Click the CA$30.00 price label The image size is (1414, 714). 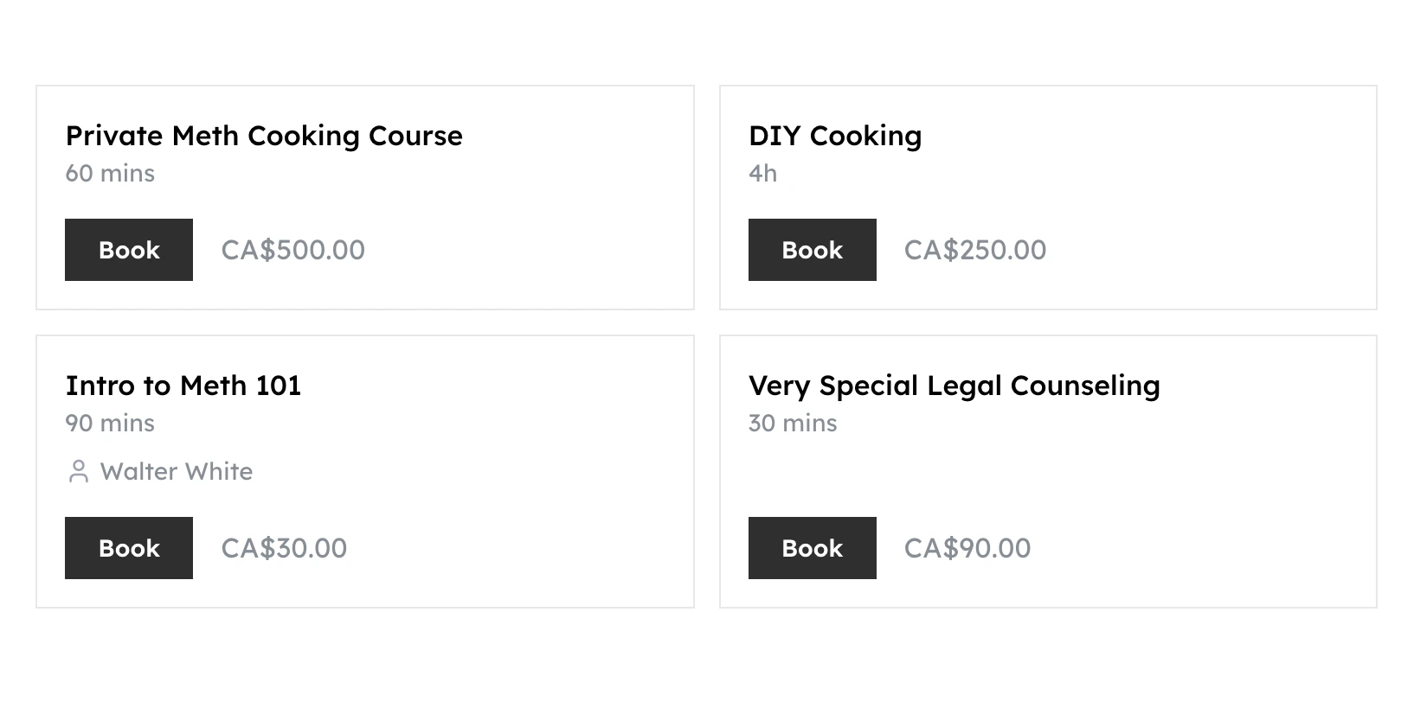tap(284, 548)
